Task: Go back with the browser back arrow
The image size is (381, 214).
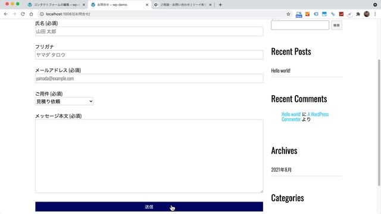Action: [6, 14]
